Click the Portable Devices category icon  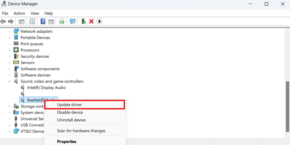coord(16,37)
